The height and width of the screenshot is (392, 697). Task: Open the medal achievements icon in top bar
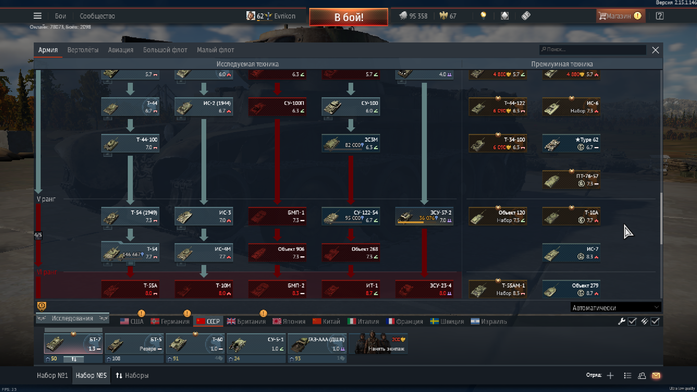point(505,16)
